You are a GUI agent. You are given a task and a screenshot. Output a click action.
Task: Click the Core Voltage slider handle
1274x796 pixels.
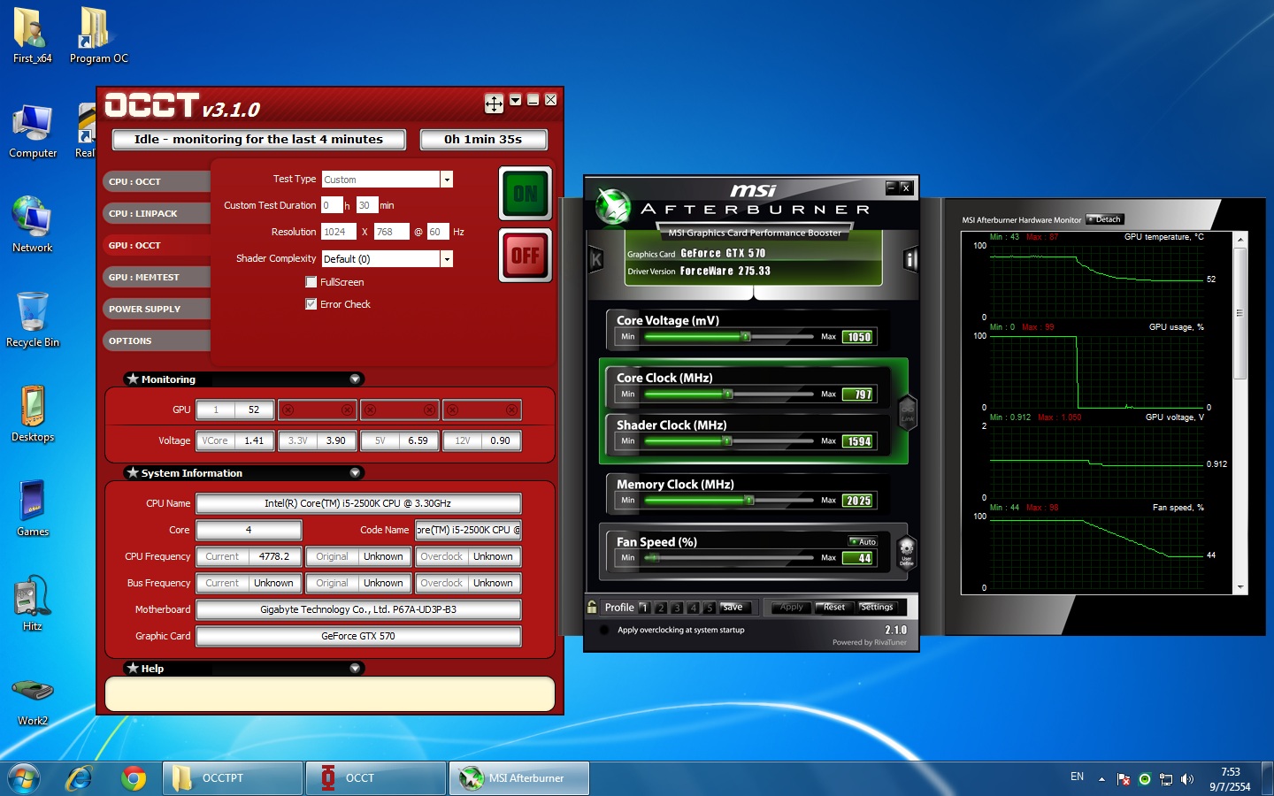[745, 337]
